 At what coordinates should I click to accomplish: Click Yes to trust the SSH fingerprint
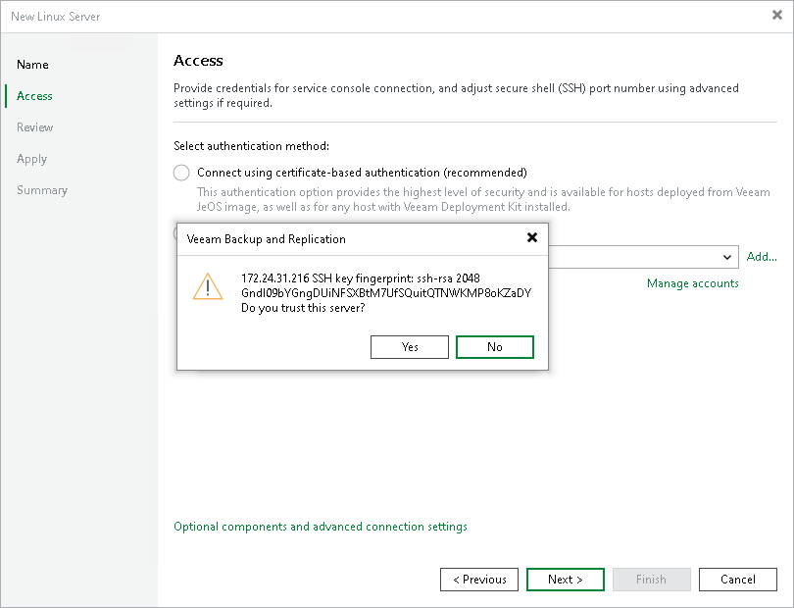[409, 347]
